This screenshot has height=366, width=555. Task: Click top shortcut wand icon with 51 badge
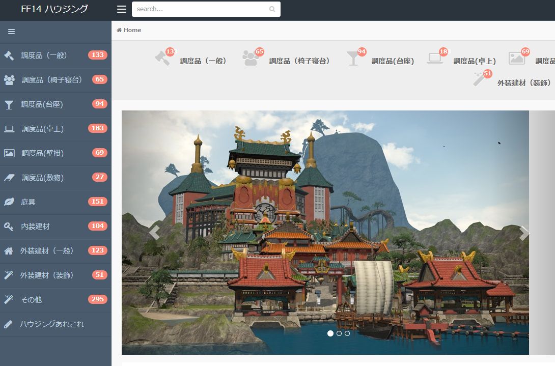point(480,79)
